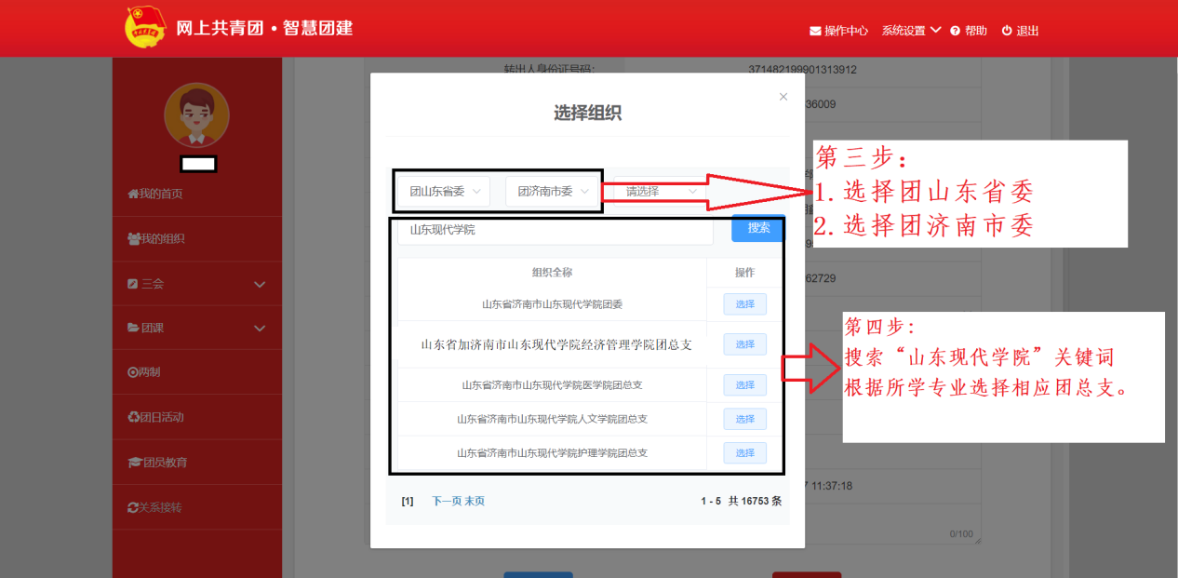Click the organization search input field
The width and height of the screenshot is (1178, 578).
point(556,229)
